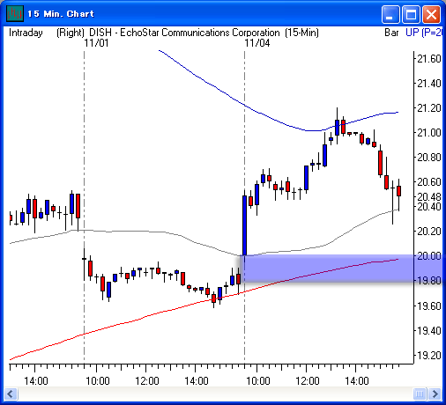The image size is (446, 405).
Task: Click the (15-Min) interval label
Action: pos(301,33)
